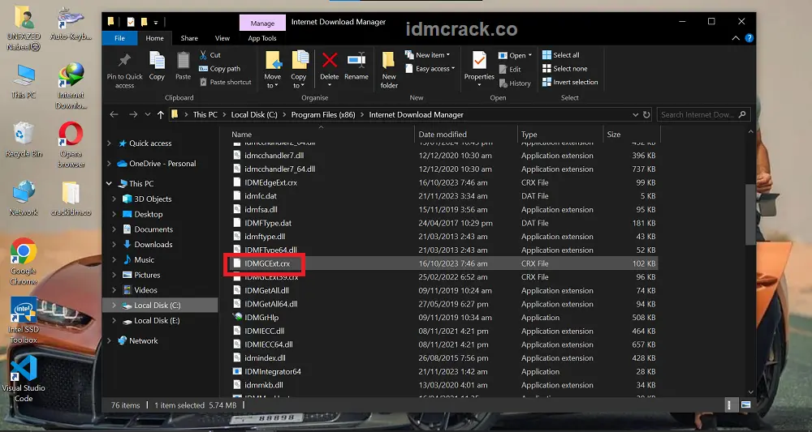Screen dimensions: 812x432
Task: Sort by Name column header
Action: coord(320,135)
